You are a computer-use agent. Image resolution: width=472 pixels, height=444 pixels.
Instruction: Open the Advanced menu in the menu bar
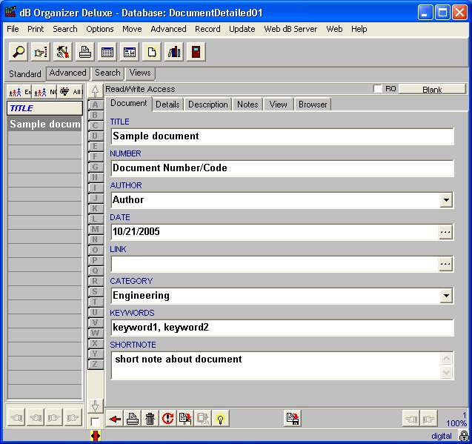coord(168,29)
